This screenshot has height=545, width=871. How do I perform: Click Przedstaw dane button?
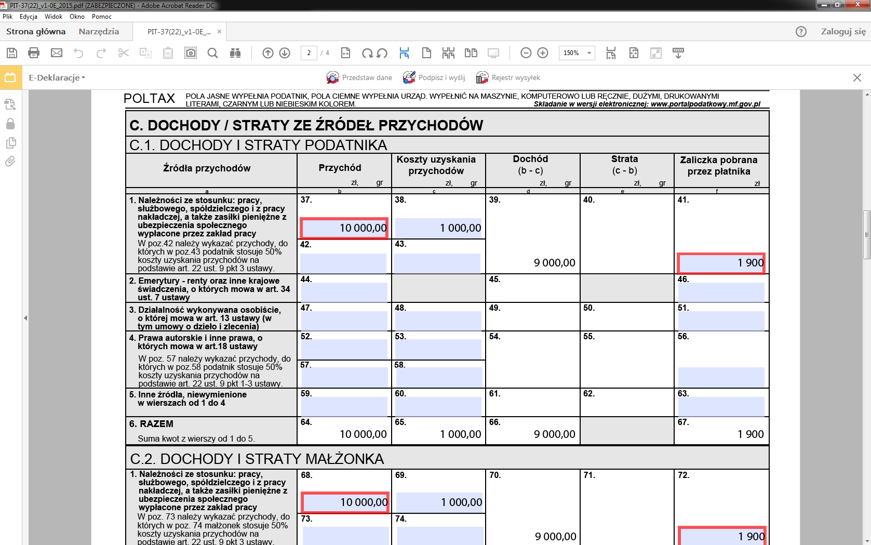tap(359, 77)
